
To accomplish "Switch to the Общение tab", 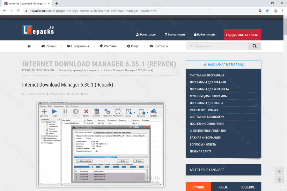I will 247,187.
